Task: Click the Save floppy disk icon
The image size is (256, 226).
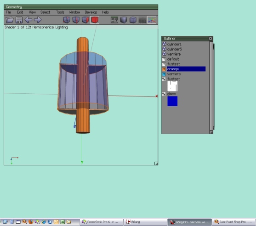Action: tap(19, 20)
